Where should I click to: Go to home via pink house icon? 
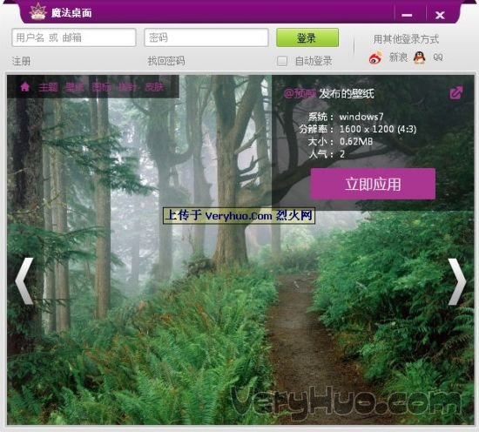(25, 87)
